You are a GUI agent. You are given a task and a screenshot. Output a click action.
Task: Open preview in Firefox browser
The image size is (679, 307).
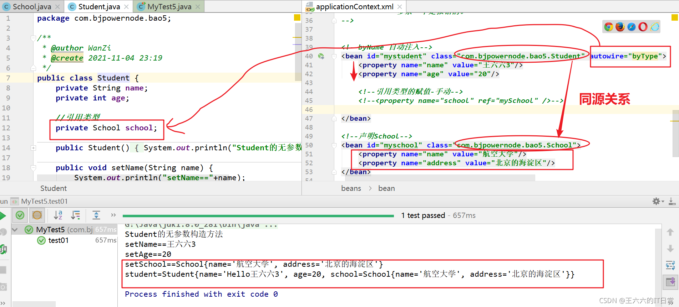coord(620,27)
